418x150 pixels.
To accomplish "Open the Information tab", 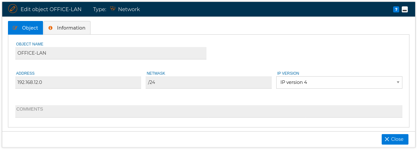I will tap(67, 28).
